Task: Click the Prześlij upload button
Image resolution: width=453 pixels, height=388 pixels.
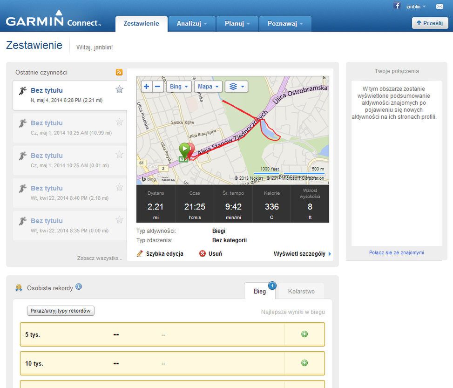Action: click(x=430, y=23)
